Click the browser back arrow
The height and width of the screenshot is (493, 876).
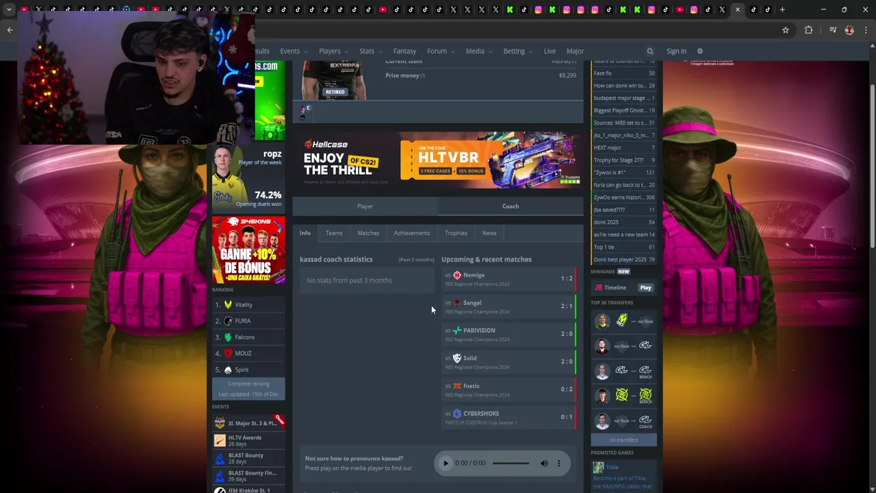tap(10, 30)
